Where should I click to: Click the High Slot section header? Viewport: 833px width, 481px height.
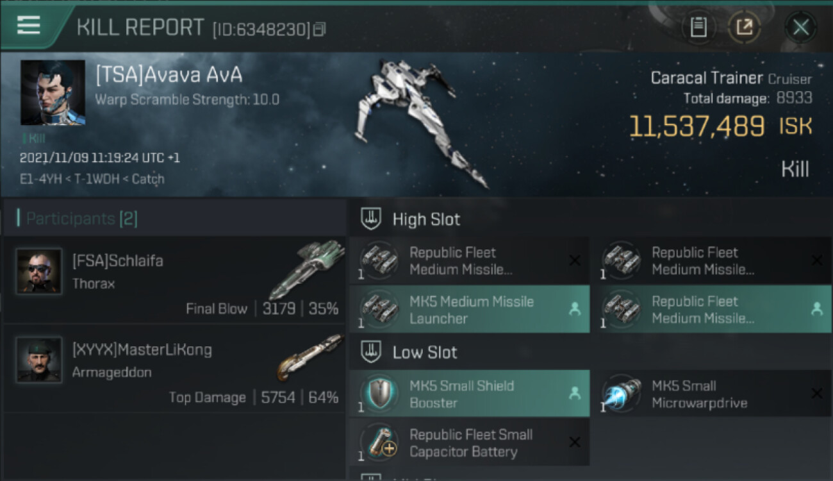pos(426,219)
